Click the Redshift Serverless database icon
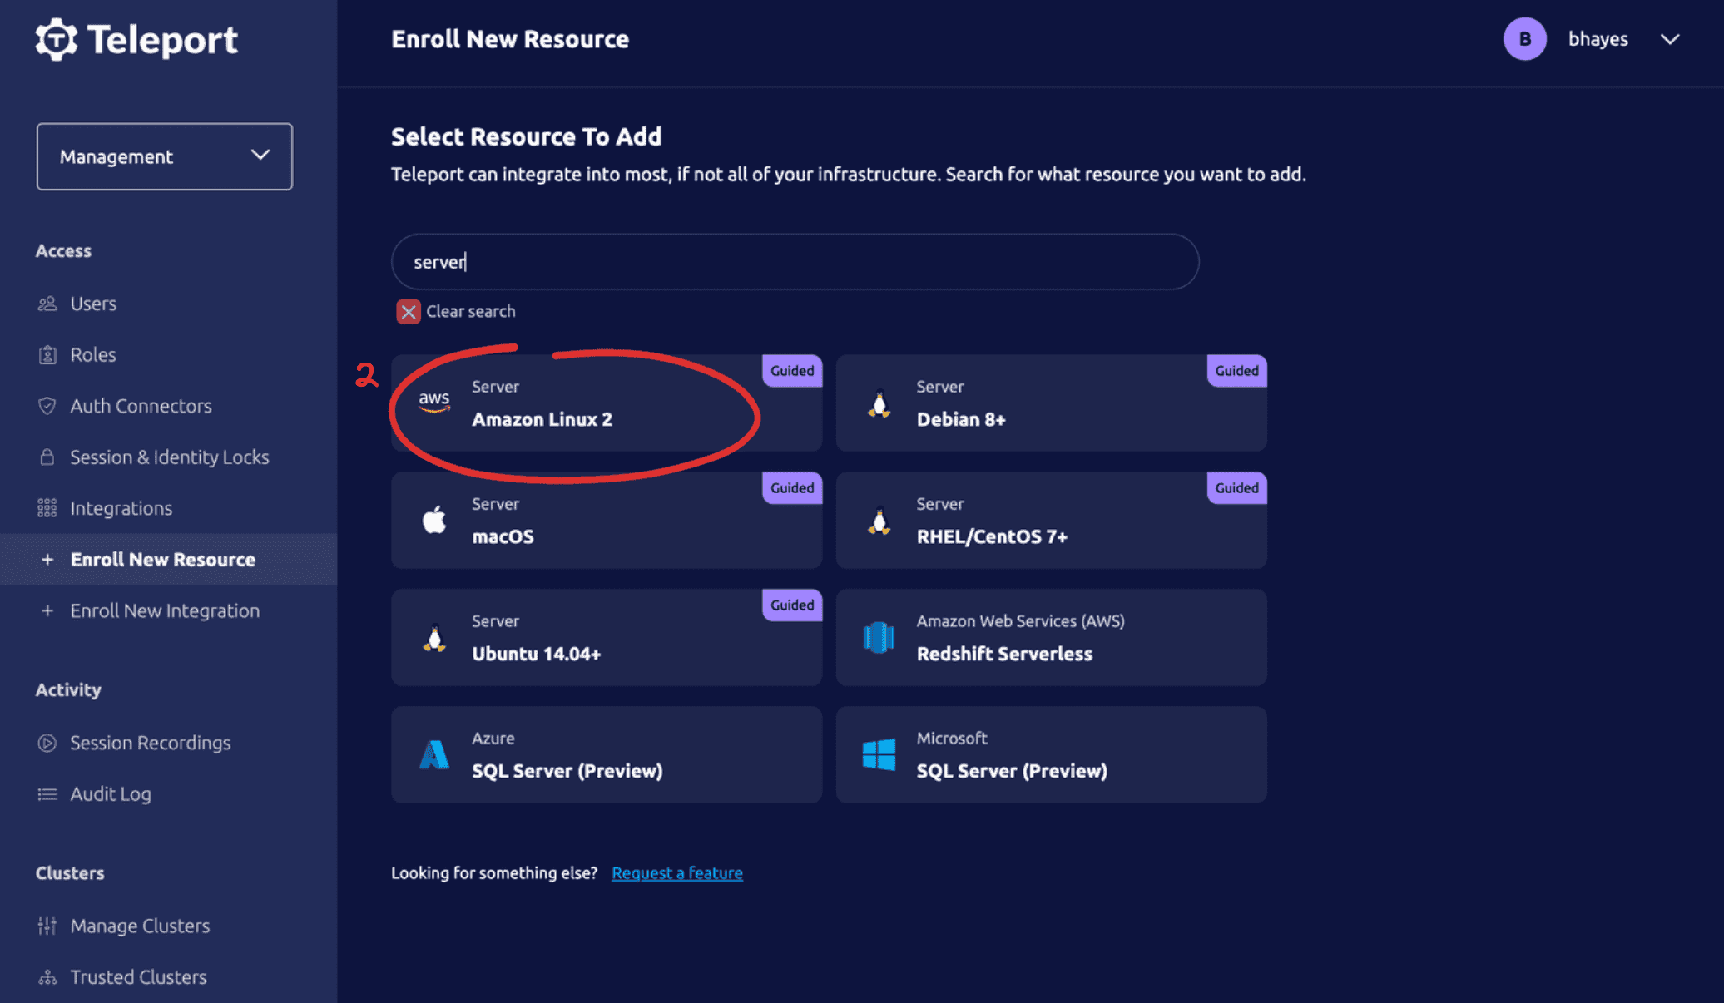1724x1003 pixels. click(879, 638)
